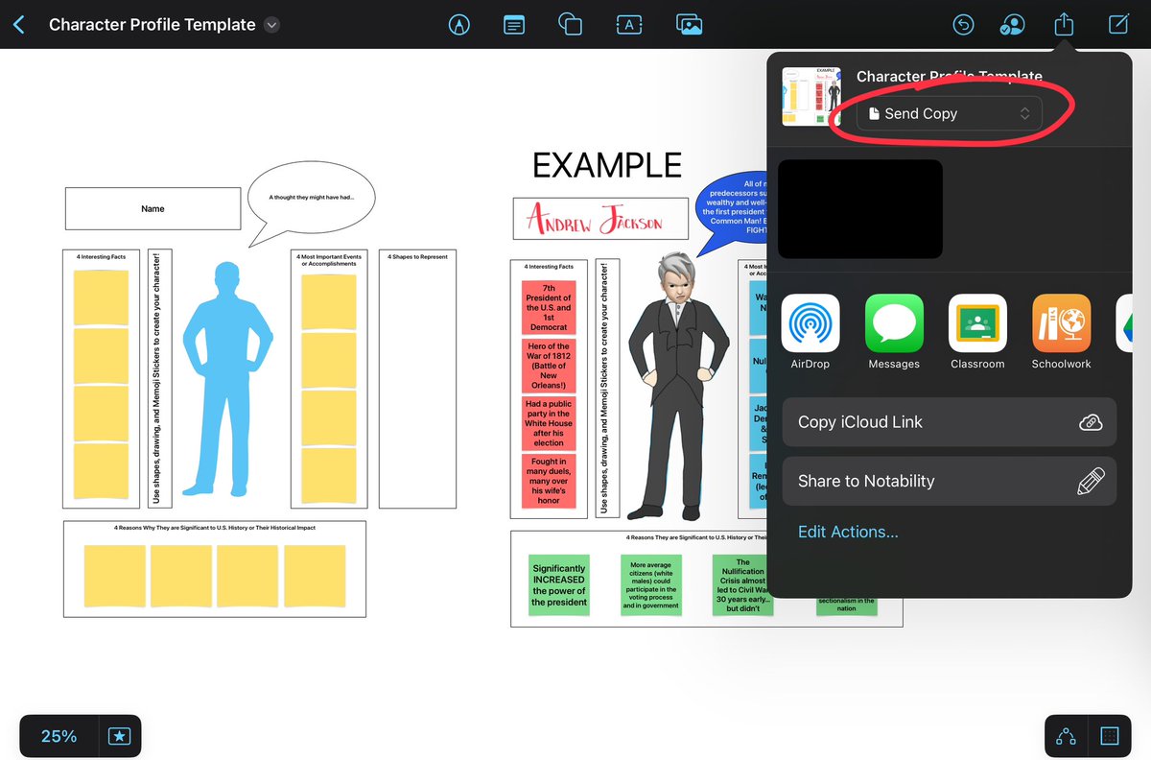Create a new board with compose icon
The height and width of the screenshot is (760, 1151).
click(1118, 24)
